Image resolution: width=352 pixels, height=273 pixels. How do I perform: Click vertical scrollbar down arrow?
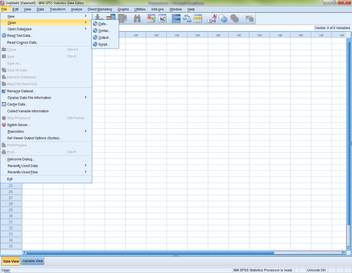pos(348,248)
